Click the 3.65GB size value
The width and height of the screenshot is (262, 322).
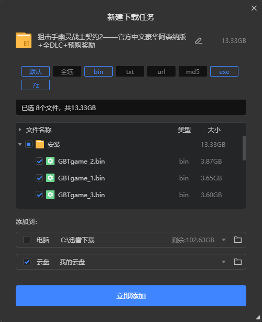[211, 178]
